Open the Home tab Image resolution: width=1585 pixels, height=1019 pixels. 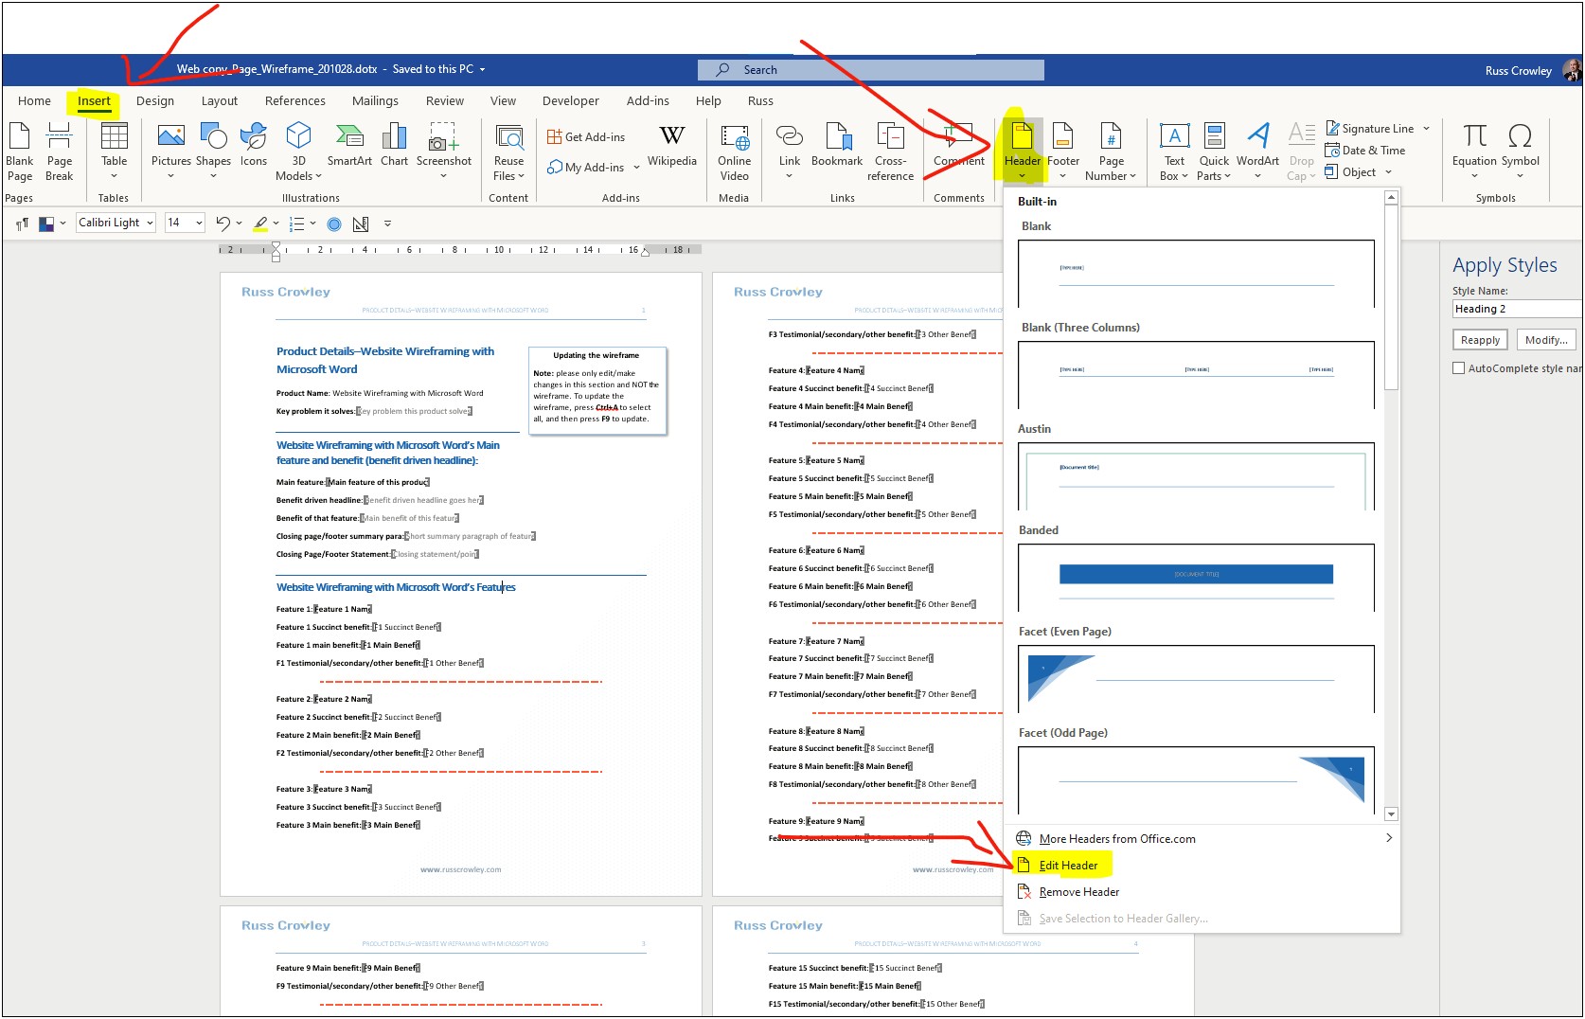coord(34,100)
